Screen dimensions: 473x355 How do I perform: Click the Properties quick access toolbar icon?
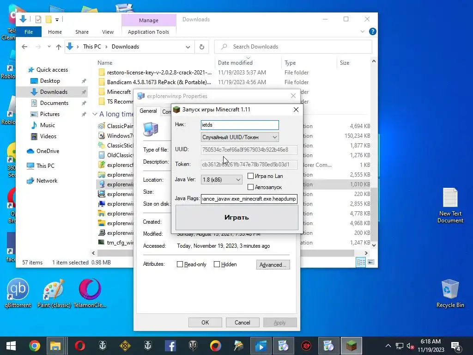tap(38, 19)
